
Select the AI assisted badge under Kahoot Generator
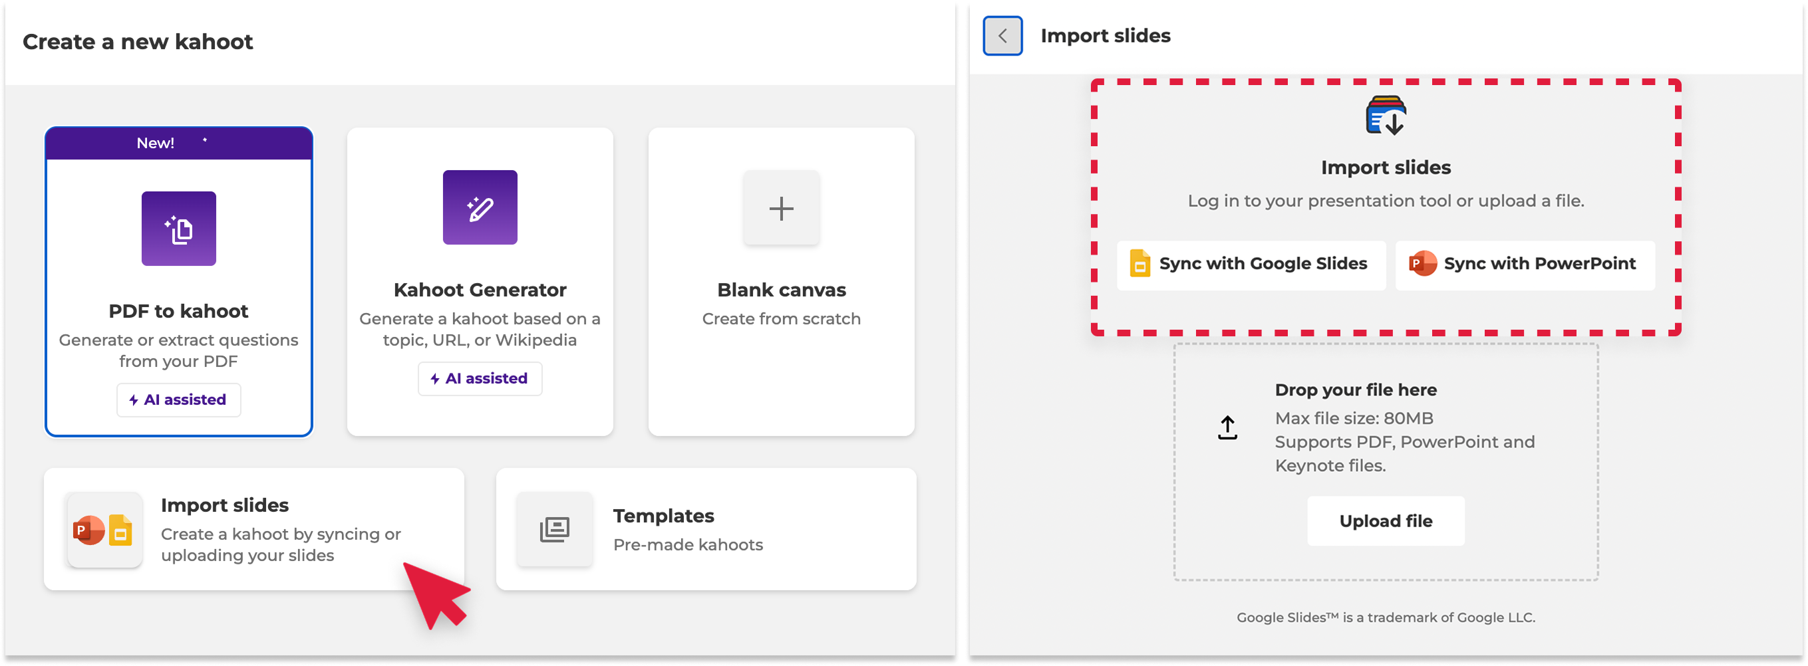tap(480, 379)
